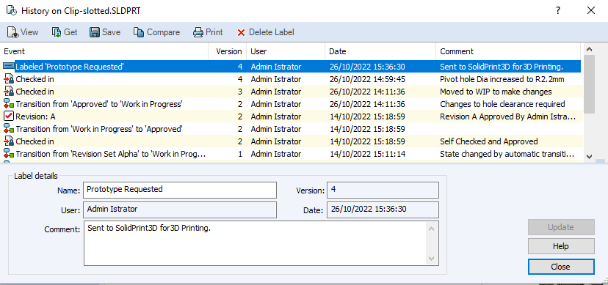Click the View toolbar icon

tap(12, 32)
